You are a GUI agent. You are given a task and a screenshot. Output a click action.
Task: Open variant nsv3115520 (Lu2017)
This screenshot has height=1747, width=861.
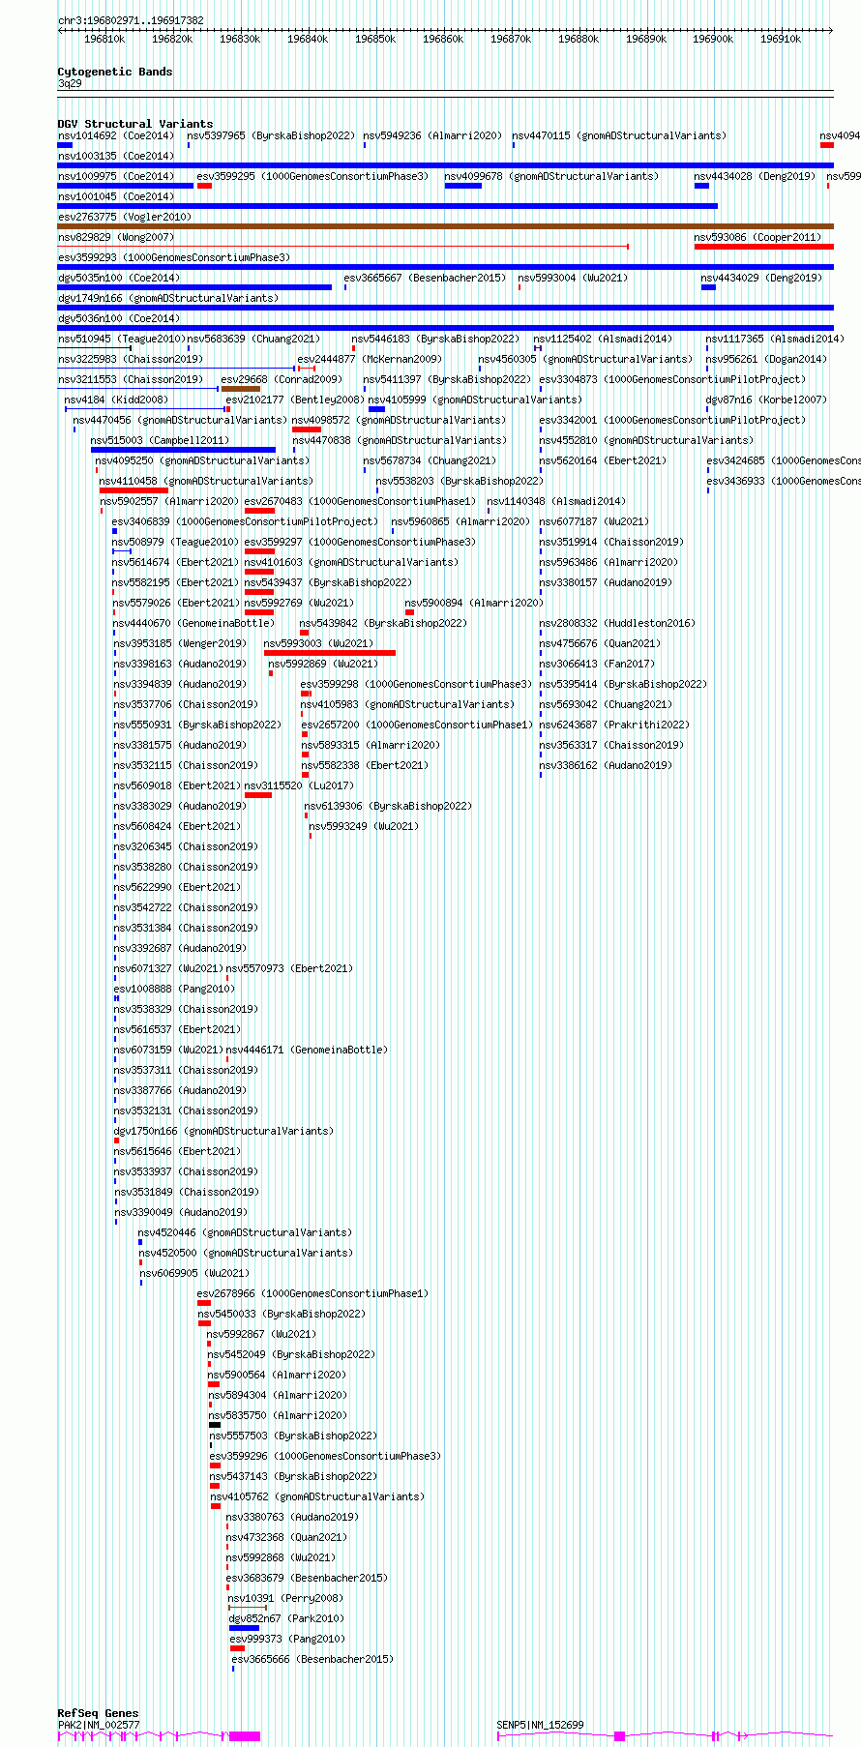299,786
